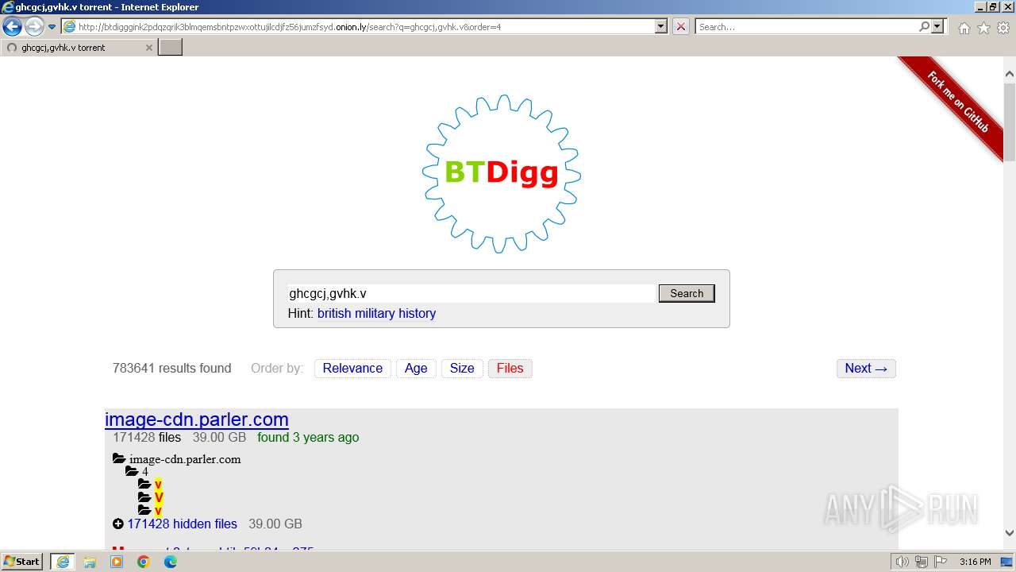Viewport: 1016px width, 572px height.
Task: Click the magnifier search icon
Action: [925, 27]
